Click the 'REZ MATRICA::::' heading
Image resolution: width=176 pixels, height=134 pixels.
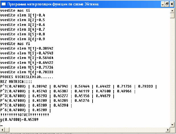tap(16, 82)
